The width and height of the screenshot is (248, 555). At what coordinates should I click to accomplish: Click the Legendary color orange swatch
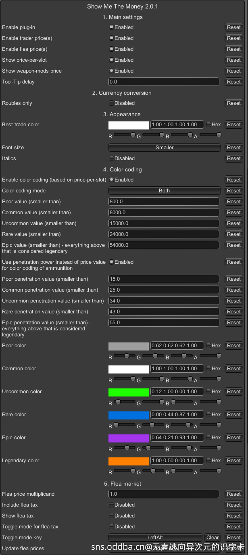pos(129,461)
